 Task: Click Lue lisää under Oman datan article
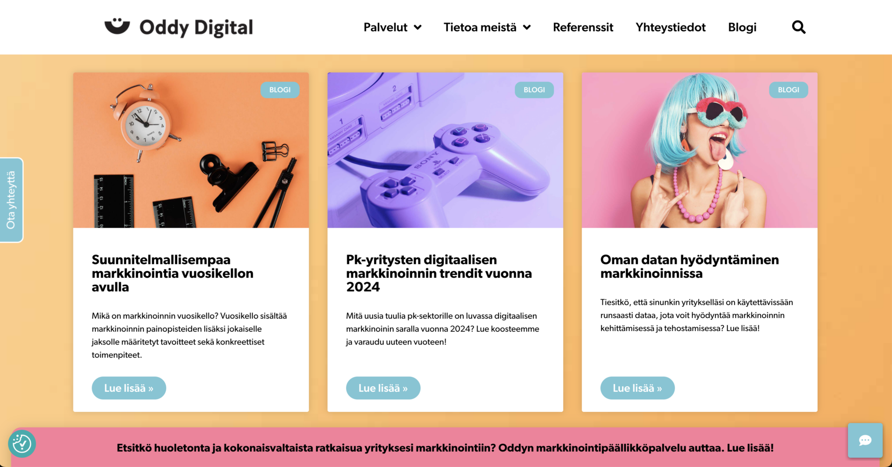click(x=637, y=388)
